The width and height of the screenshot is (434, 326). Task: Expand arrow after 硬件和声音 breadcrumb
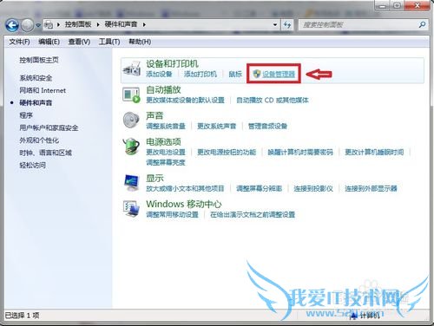point(144,24)
